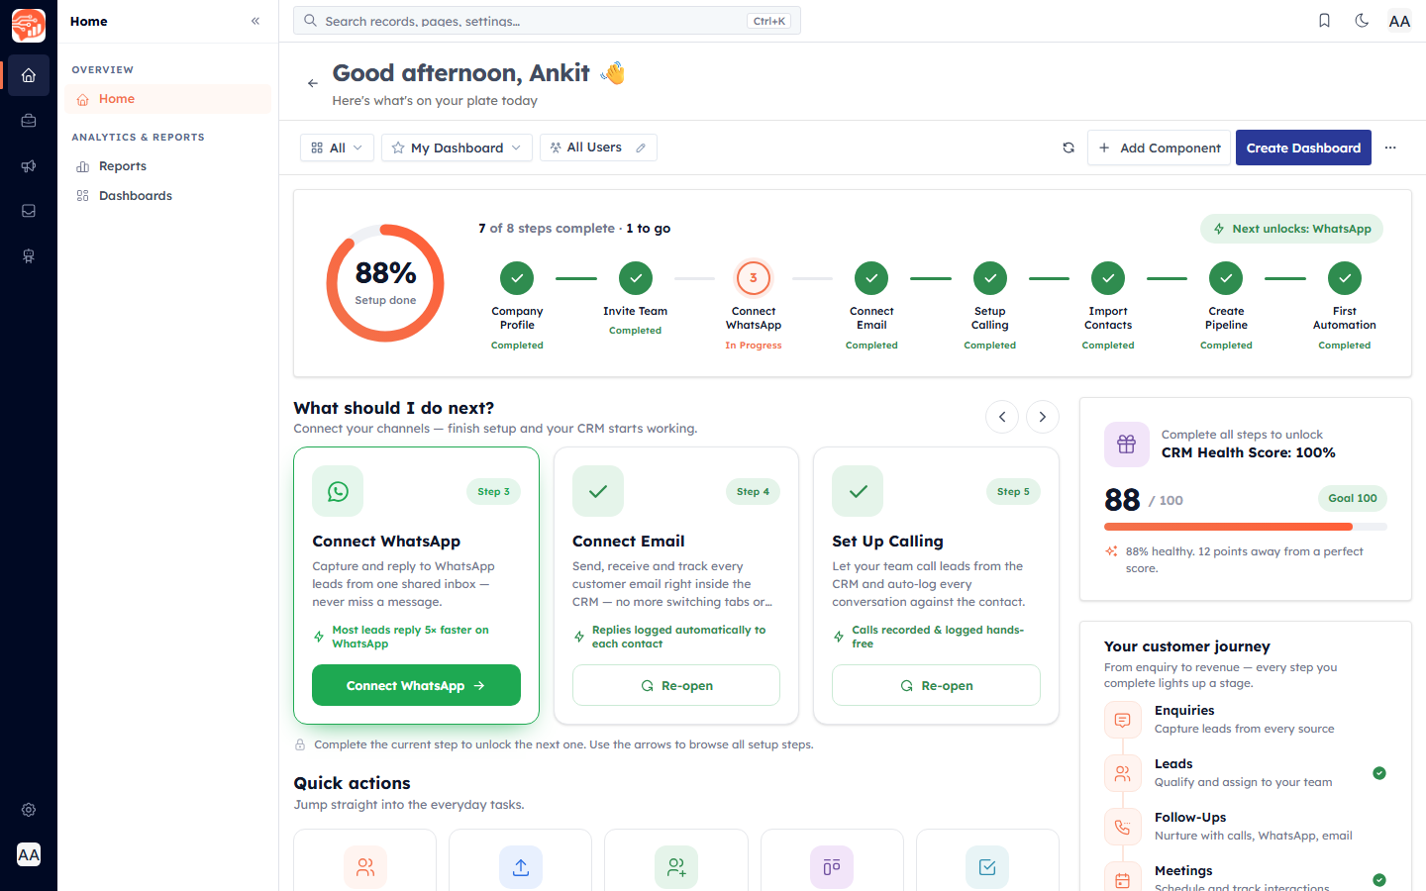Click the Step 4 badge
The height and width of the screenshot is (891, 1426).
click(x=753, y=491)
